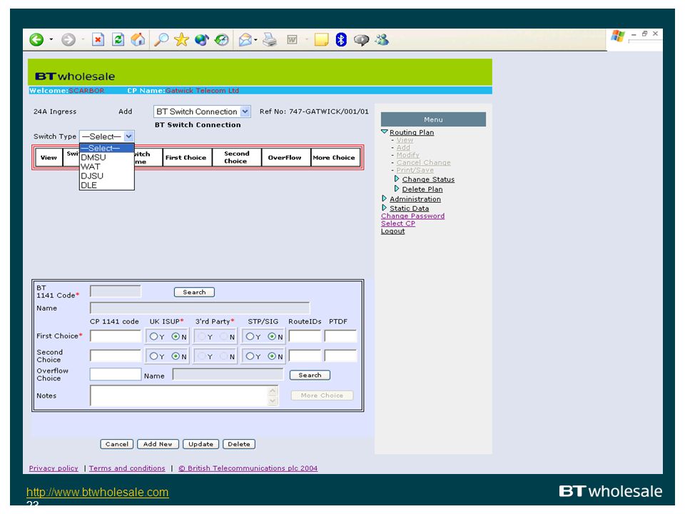Set Second Choice STP/SIG to N
Viewport: 685px width, 514px height.
click(x=272, y=356)
